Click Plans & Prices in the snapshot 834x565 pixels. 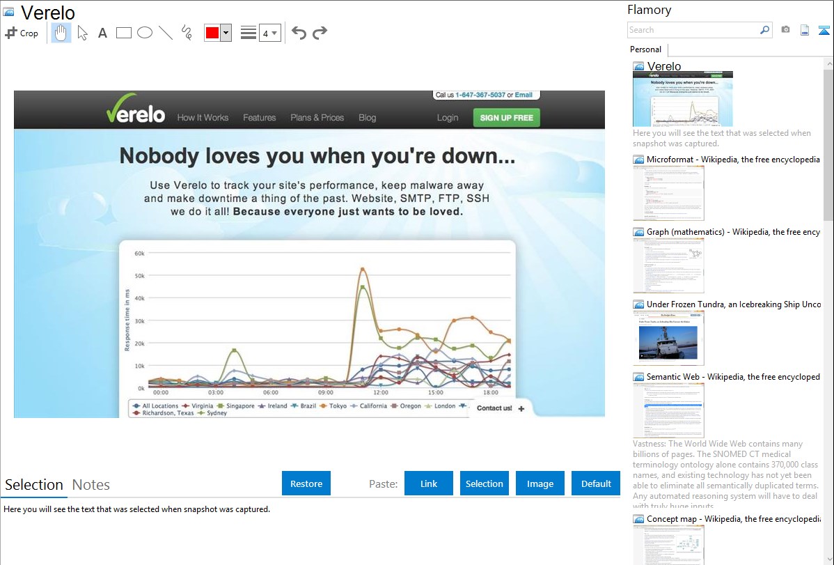coord(317,118)
